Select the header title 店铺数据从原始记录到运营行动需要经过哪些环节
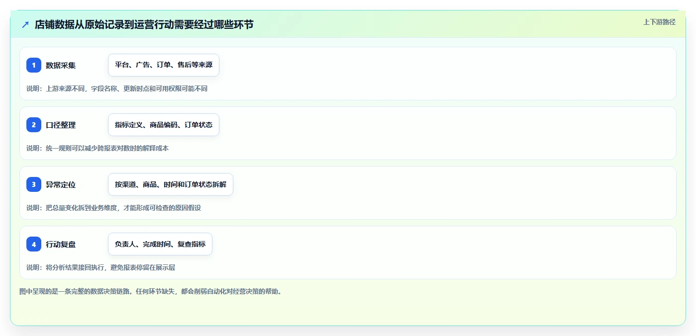This screenshot has width=696, height=336. click(x=144, y=24)
